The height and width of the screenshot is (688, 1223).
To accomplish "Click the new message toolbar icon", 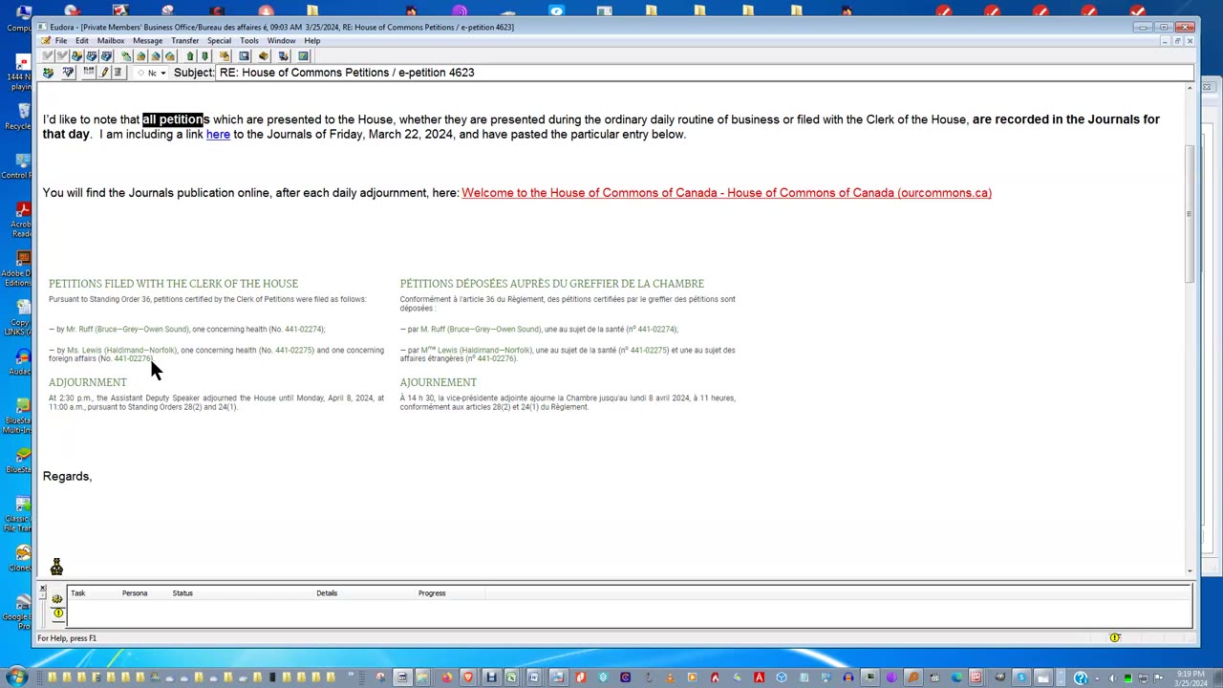I will point(126,55).
